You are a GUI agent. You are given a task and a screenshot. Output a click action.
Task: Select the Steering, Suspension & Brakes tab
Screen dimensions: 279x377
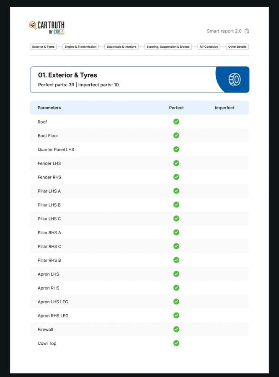click(x=168, y=46)
